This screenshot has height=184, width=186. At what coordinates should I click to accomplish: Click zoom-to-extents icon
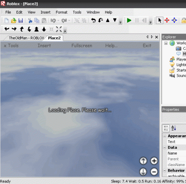coord(59,29)
